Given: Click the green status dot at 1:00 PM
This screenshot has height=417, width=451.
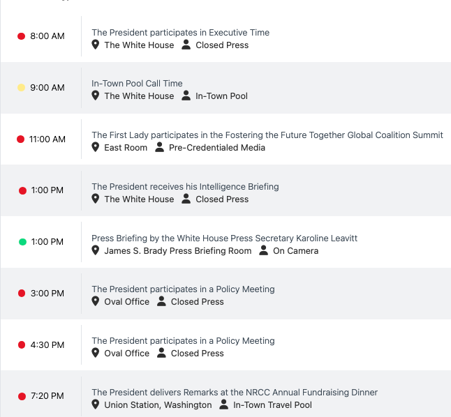Looking at the screenshot, I should click(22, 242).
